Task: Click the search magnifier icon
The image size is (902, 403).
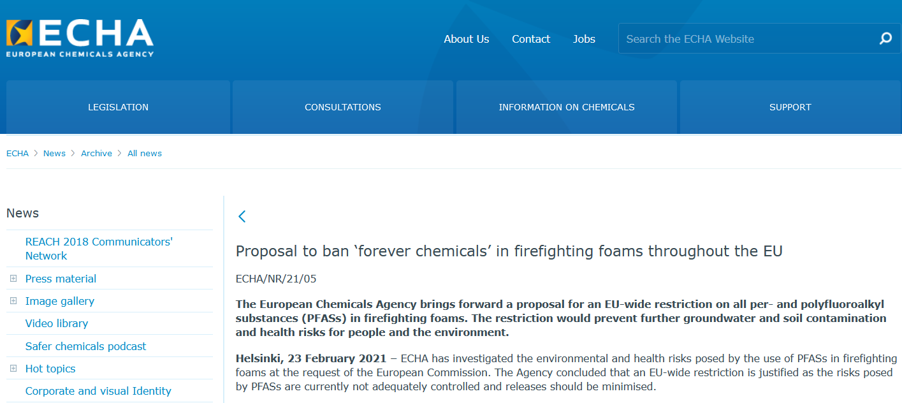Action: tap(885, 39)
